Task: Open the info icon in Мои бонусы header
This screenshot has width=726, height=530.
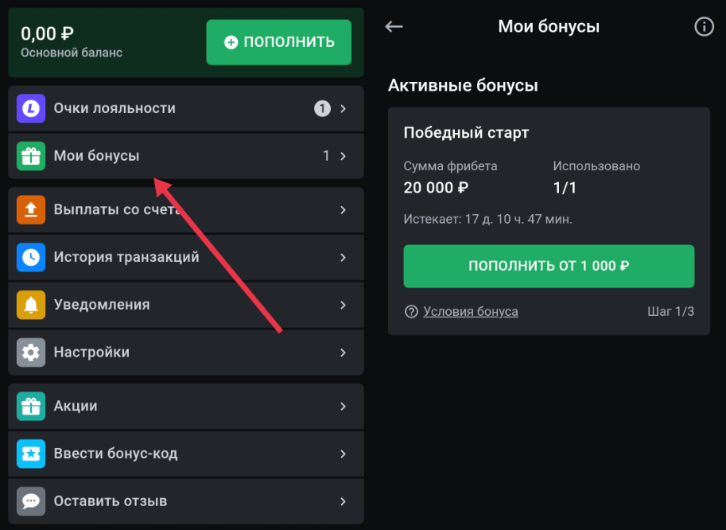Action: click(704, 27)
